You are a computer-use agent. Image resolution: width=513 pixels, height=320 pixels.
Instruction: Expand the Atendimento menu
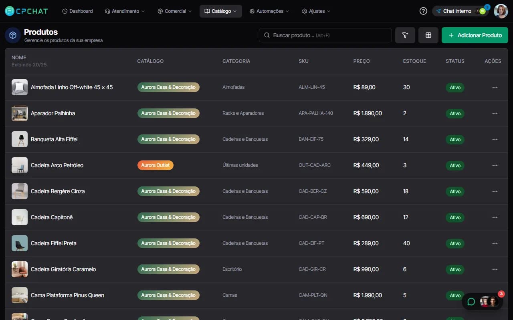[x=125, y=11]
